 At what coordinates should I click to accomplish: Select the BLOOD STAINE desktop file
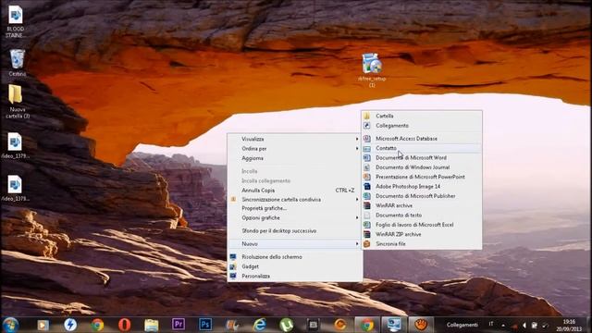pos(15,21)
